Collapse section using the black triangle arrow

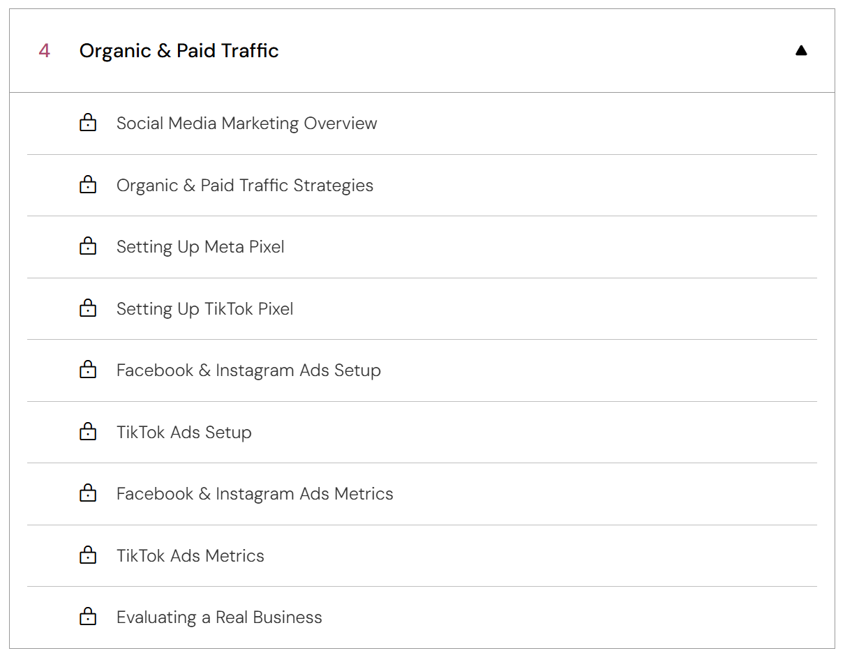801,51
